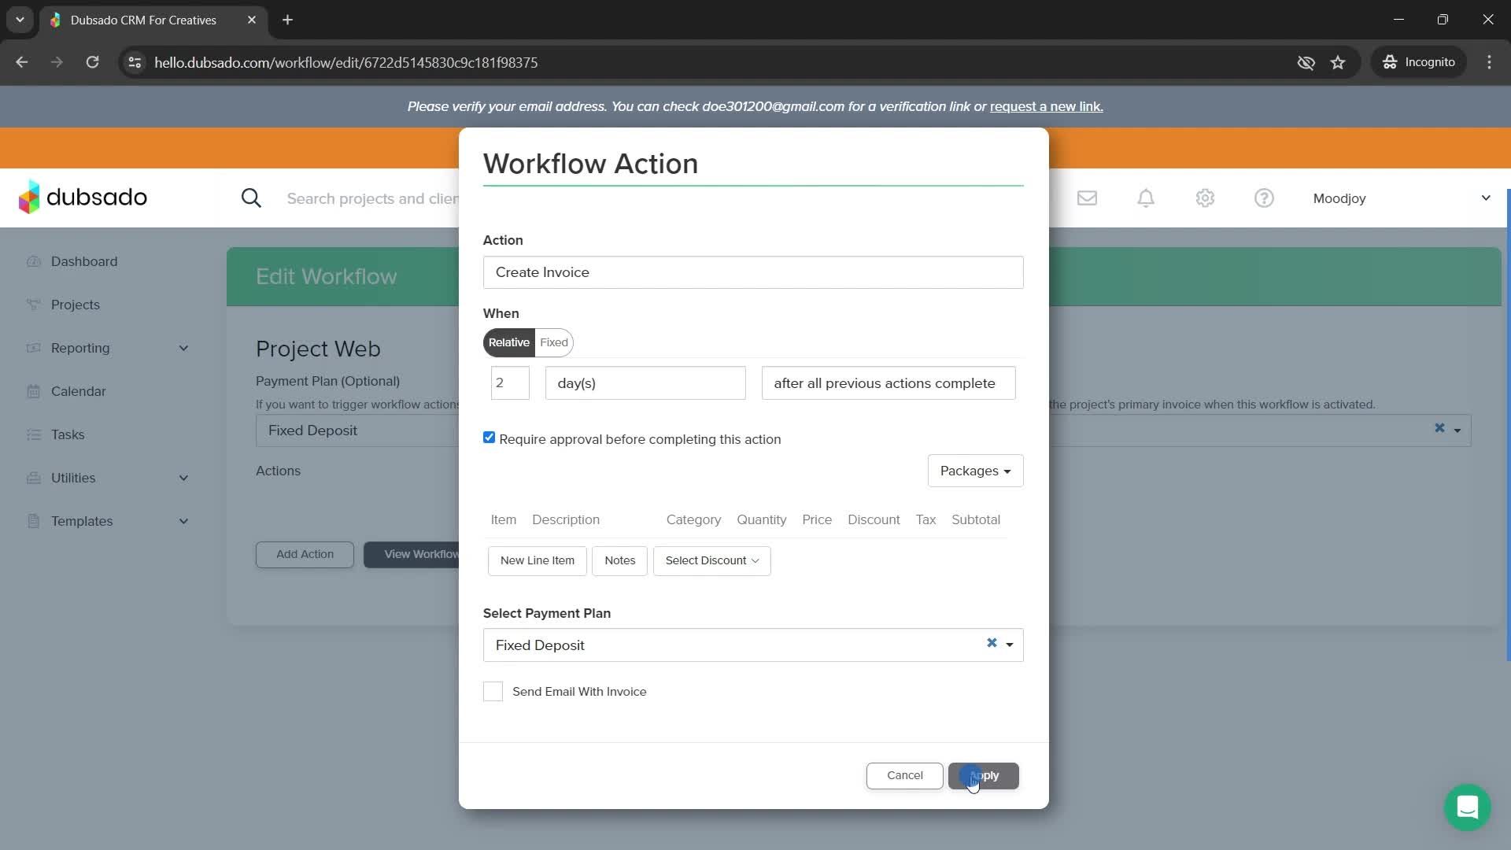Go to Projects in sidebar
This screenshot has height=850, width=1511.
[76, 305]
